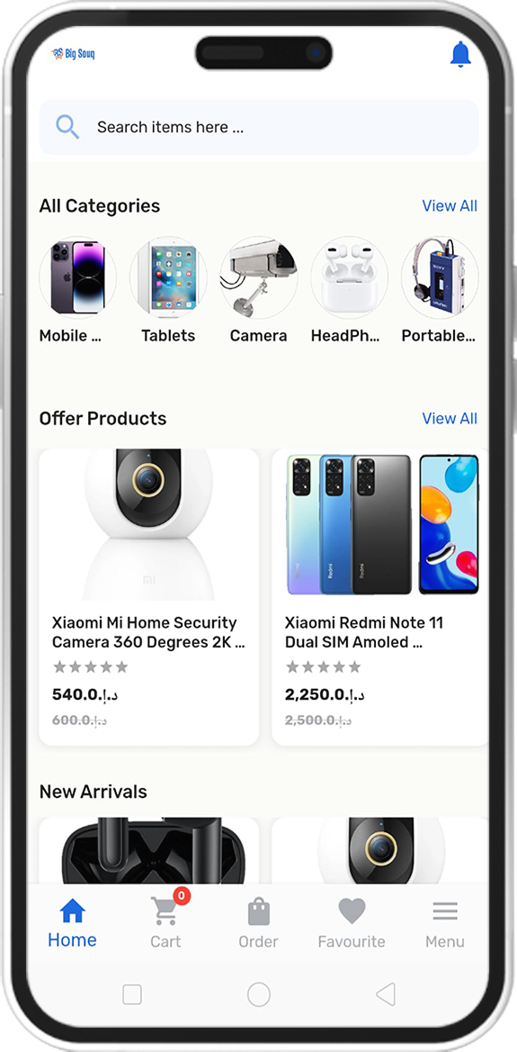Open Favourite heart tab
517x1052 pixels.
352,924
